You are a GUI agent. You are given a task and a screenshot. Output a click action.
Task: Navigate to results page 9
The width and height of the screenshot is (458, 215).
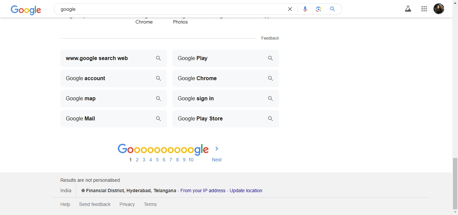pyautogui.click(x=184, y=160)
